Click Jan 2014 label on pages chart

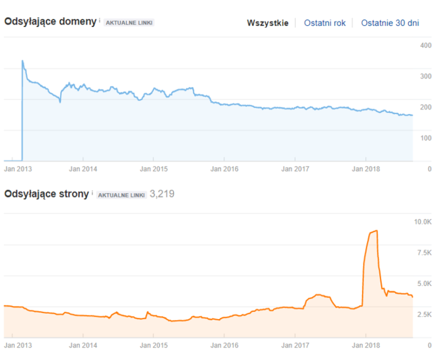click(83, 345)
